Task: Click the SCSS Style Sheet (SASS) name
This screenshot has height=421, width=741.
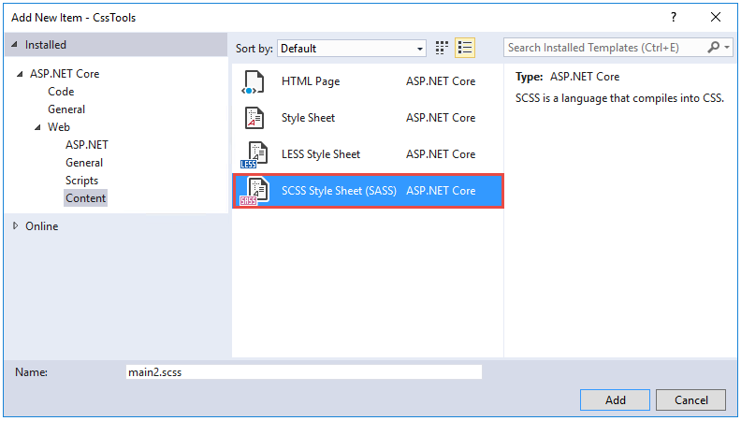Action: point(339,191)
